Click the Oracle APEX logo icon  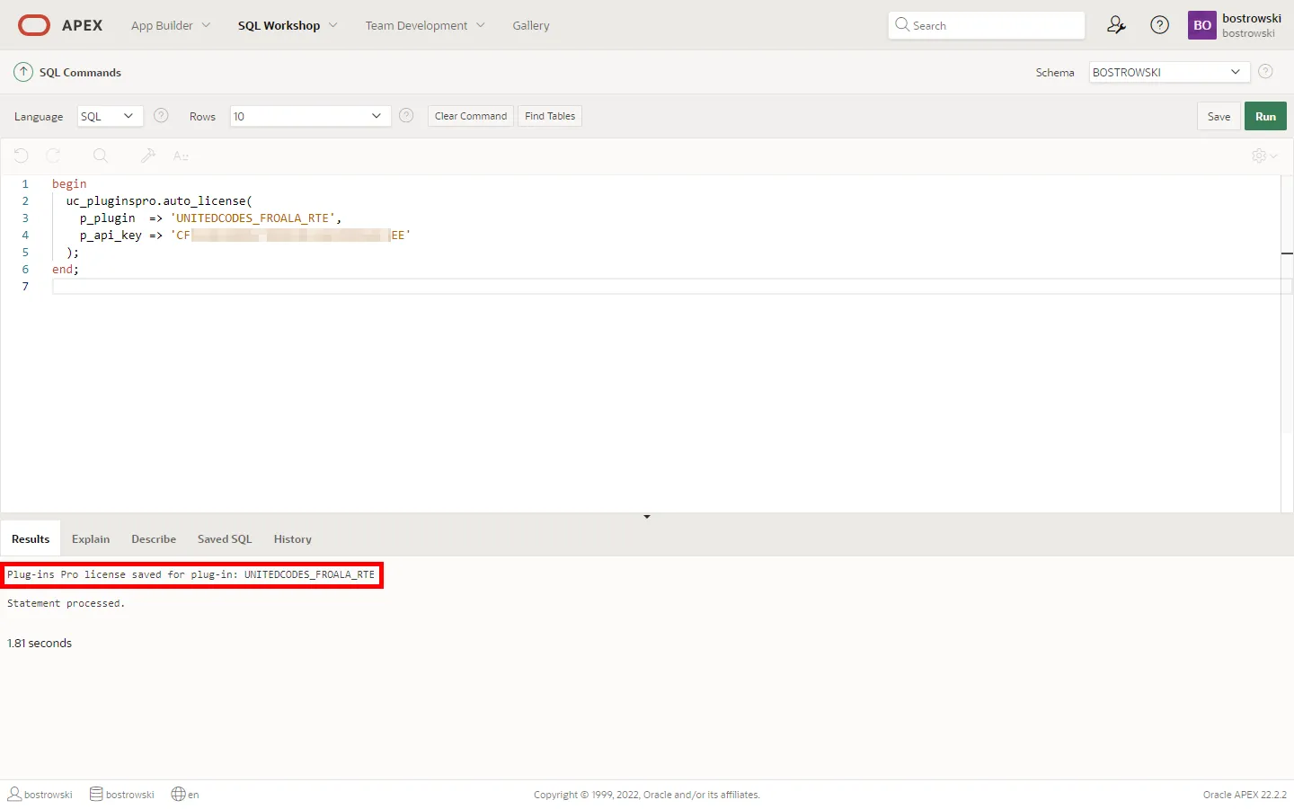click(34, 25)
